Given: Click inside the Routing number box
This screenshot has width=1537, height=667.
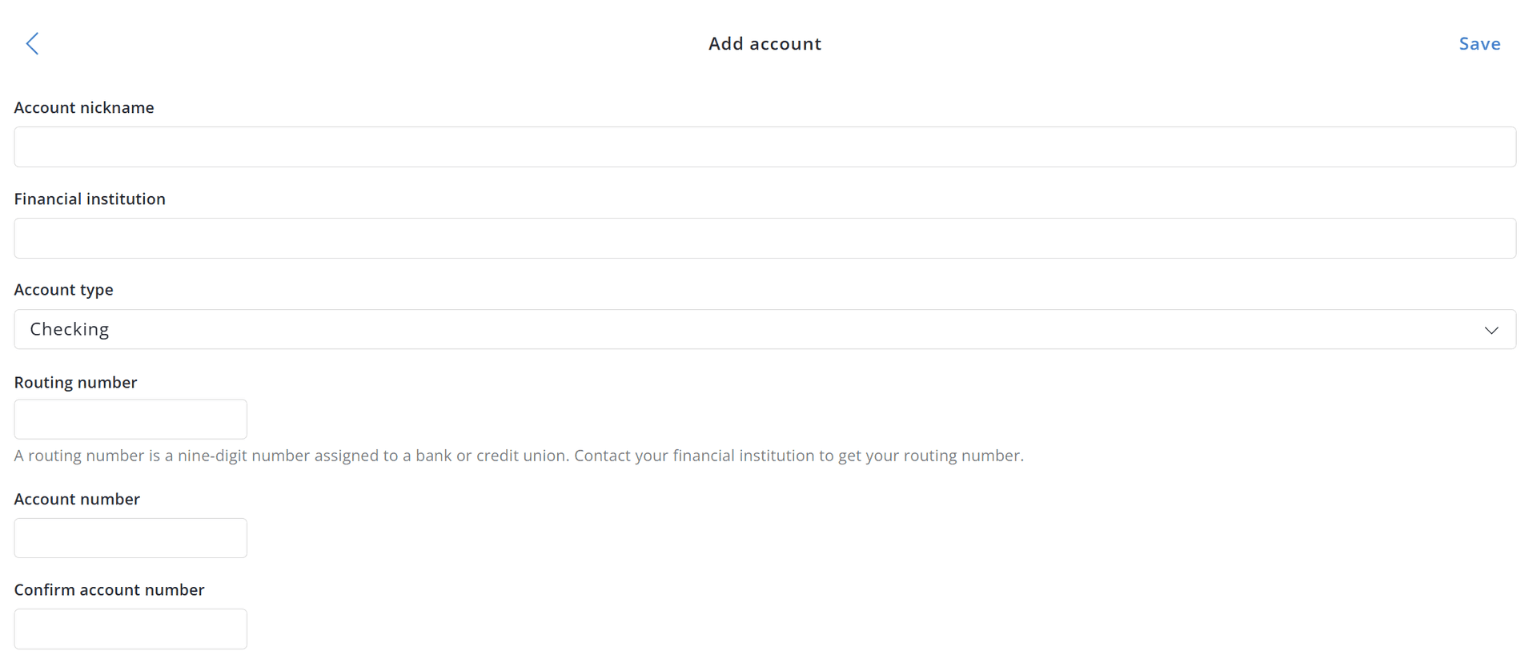Looking at the screenshot, I should (x=130, y=419).
